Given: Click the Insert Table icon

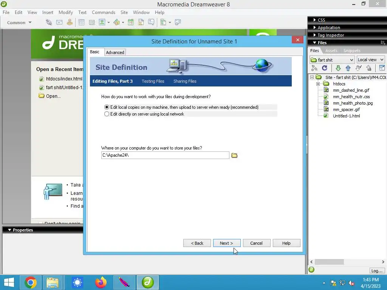Looking at the screenshot, I should (x=81, y=22).
